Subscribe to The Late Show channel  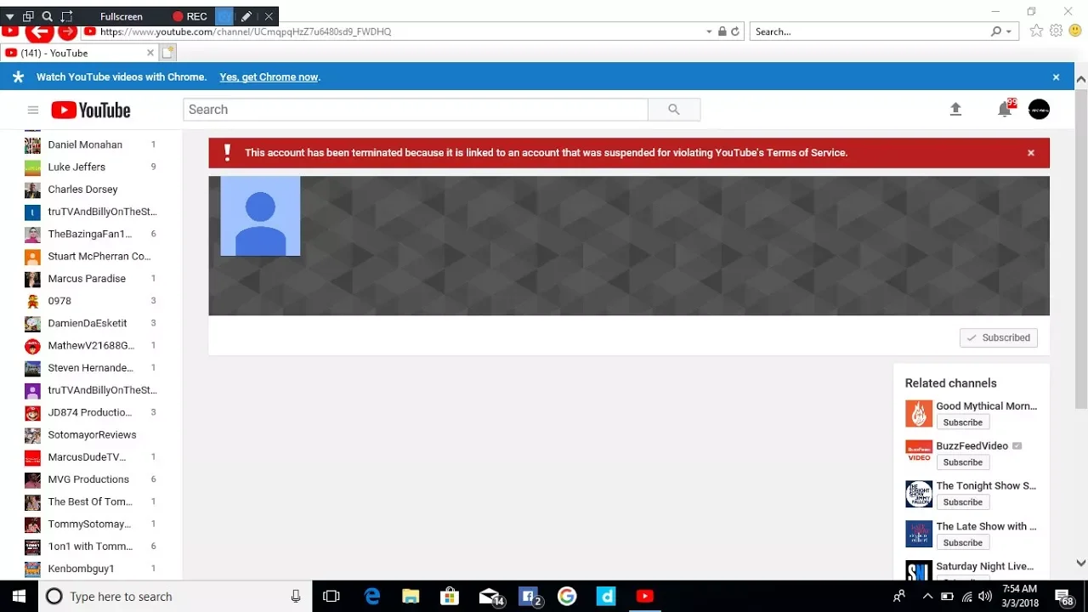[x=962, y=542]
